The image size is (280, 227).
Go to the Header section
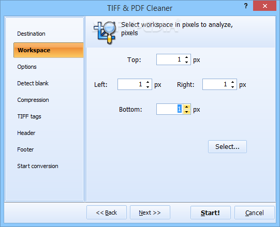(26, 133)
